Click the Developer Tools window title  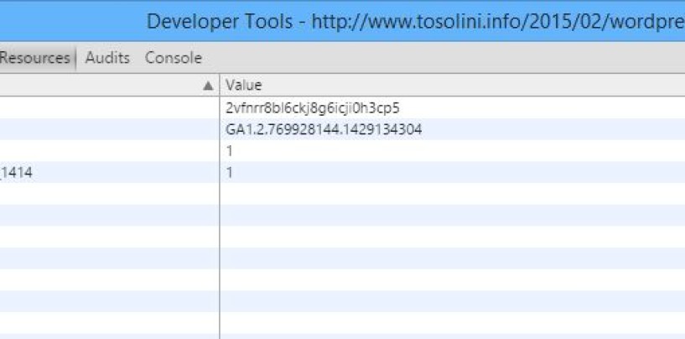click(x=416, y=22)
